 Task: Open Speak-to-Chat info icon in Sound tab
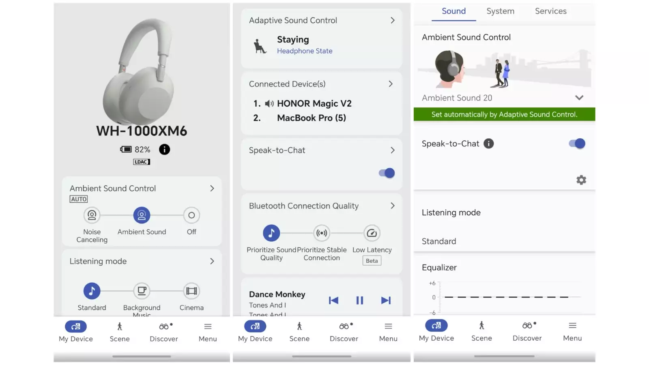(x=489, y=144)
